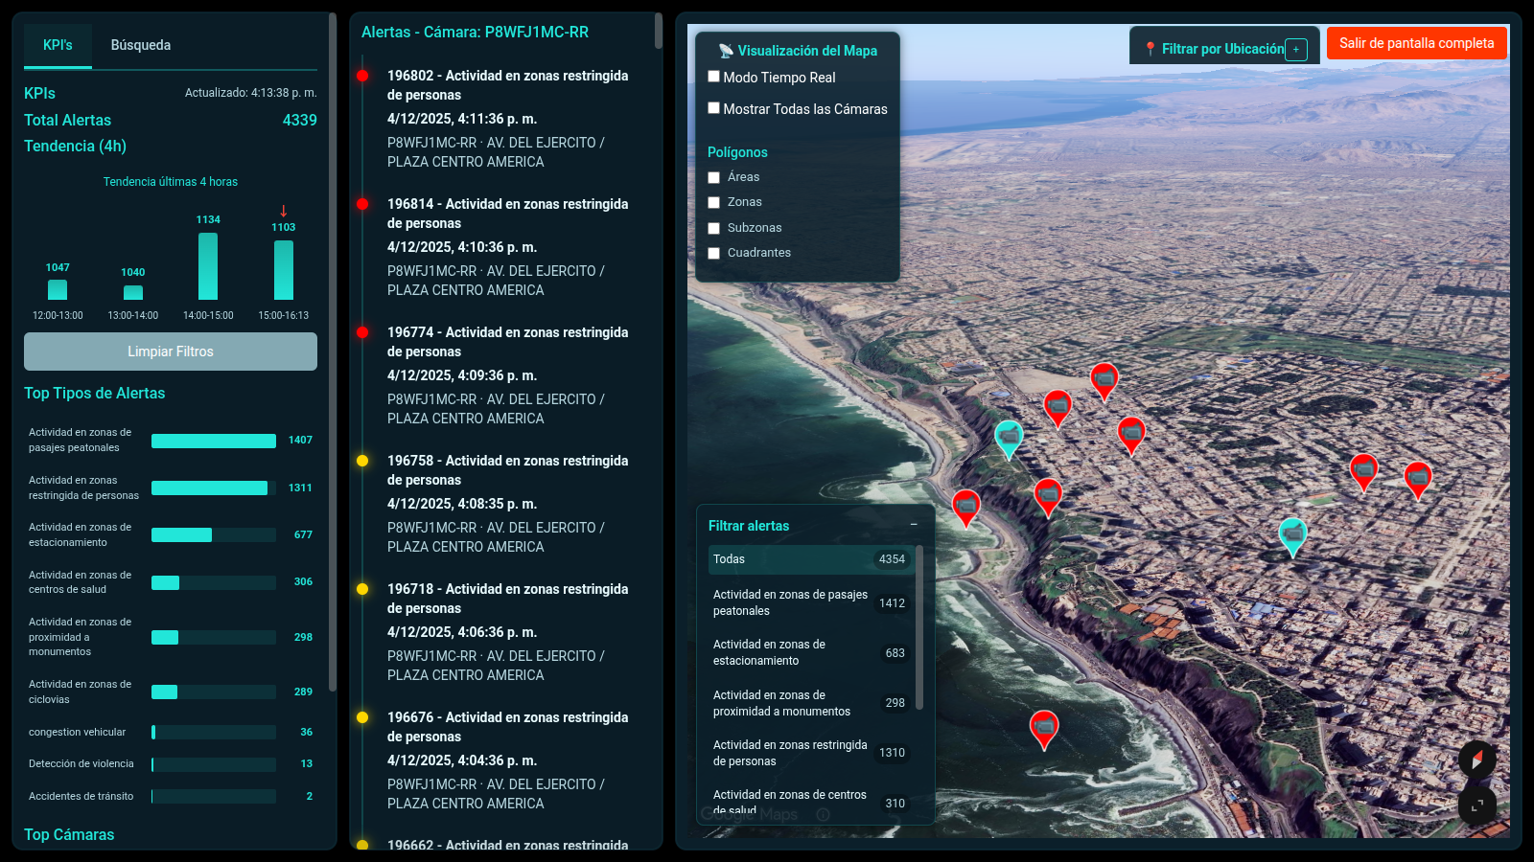Select the Todas filter showing 4354 alerts
This screenshot has width=1534, height=862.
(810, 559)
